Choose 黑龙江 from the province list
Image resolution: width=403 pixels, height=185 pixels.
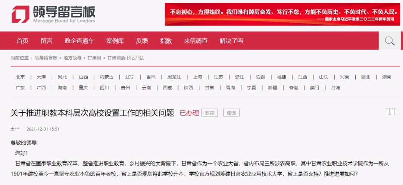(x=174, y=77)
